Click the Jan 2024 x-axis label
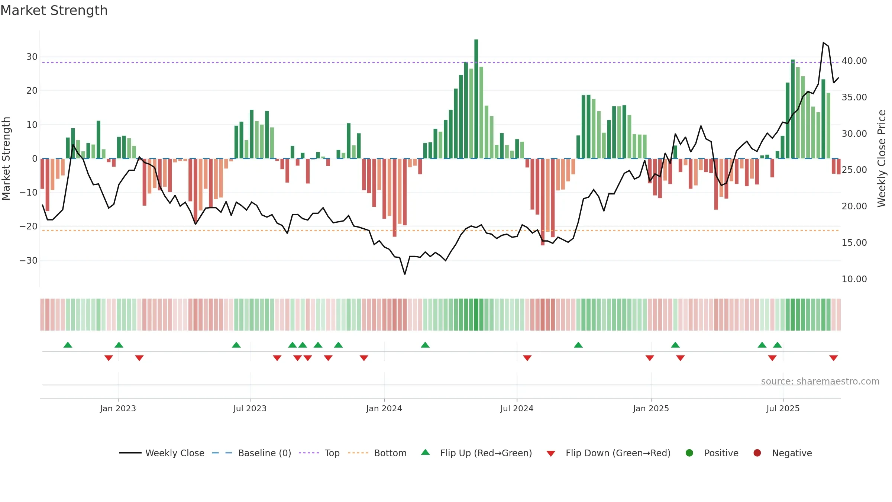 click(x=384, y=408)
